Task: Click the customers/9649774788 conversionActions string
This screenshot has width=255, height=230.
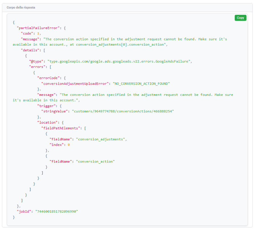Action: click(123, 111)
